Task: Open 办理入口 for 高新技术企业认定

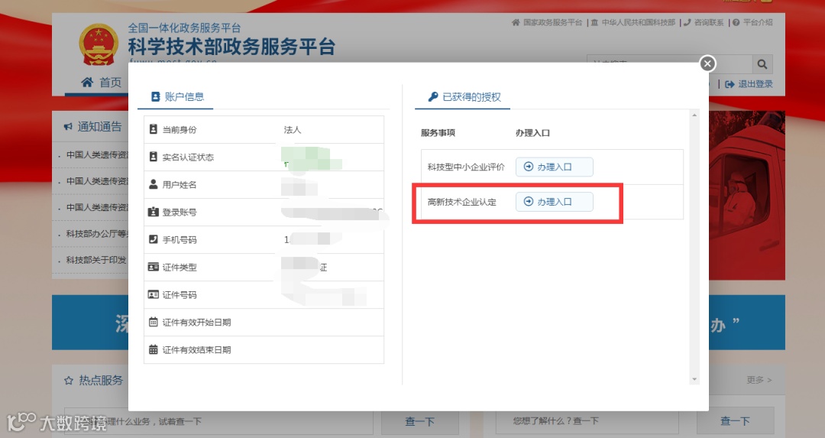Action: (554, 202)
